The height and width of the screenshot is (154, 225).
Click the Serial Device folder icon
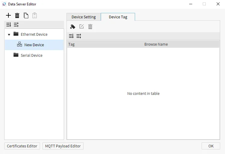16,55
